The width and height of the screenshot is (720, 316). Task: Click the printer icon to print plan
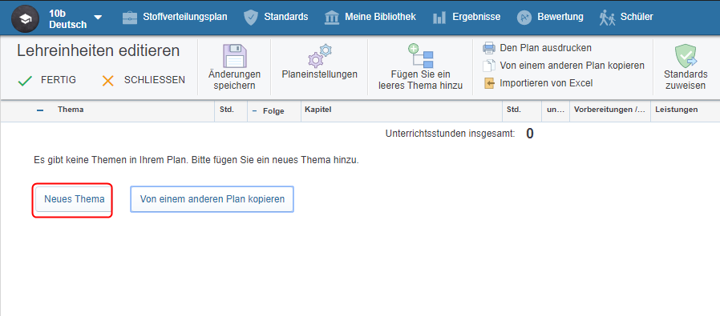point(489,48)
